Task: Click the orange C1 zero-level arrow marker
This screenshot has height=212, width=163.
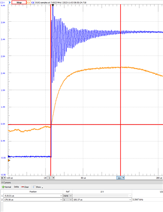Action: 9,160
